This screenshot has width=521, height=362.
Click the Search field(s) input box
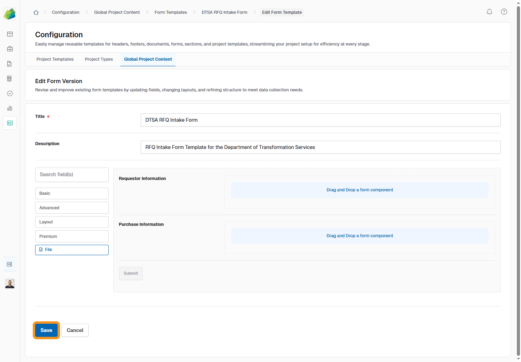[72, 175]
